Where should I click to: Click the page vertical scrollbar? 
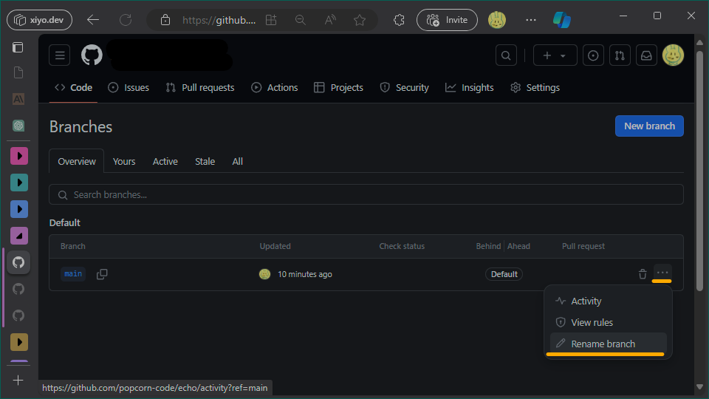pos(699,222)
